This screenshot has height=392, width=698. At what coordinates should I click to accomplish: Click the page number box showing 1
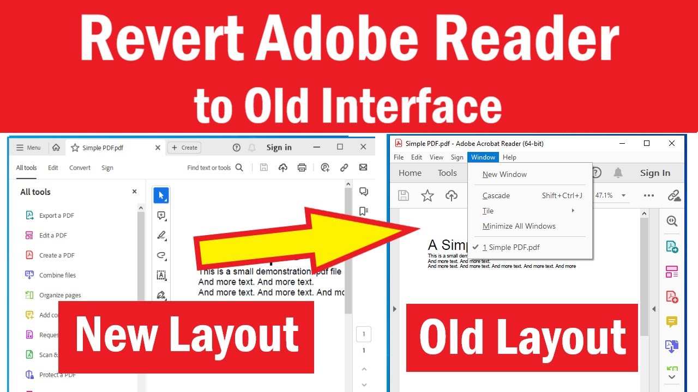click(364, 334)
